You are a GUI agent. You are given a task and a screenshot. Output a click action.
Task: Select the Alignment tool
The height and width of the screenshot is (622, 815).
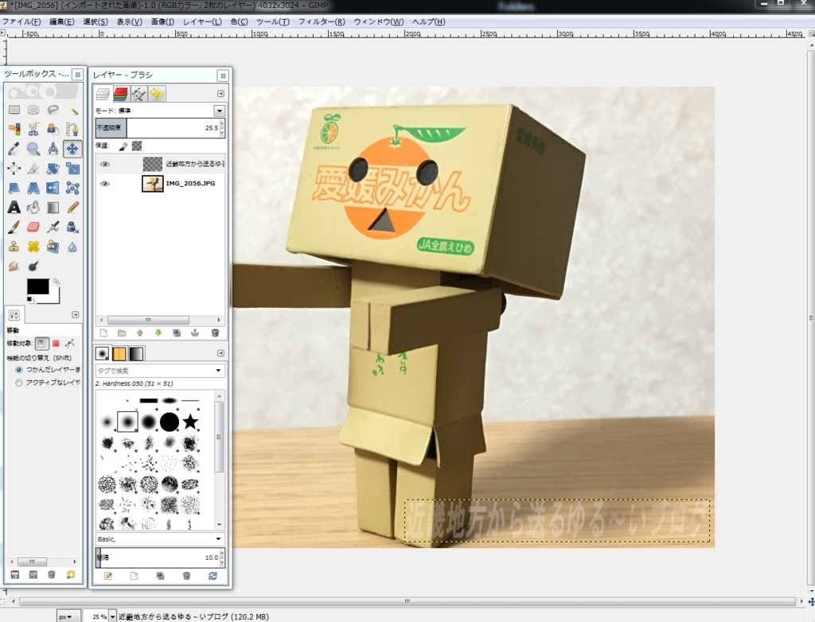pyautogui.click(x=14, y=169)
